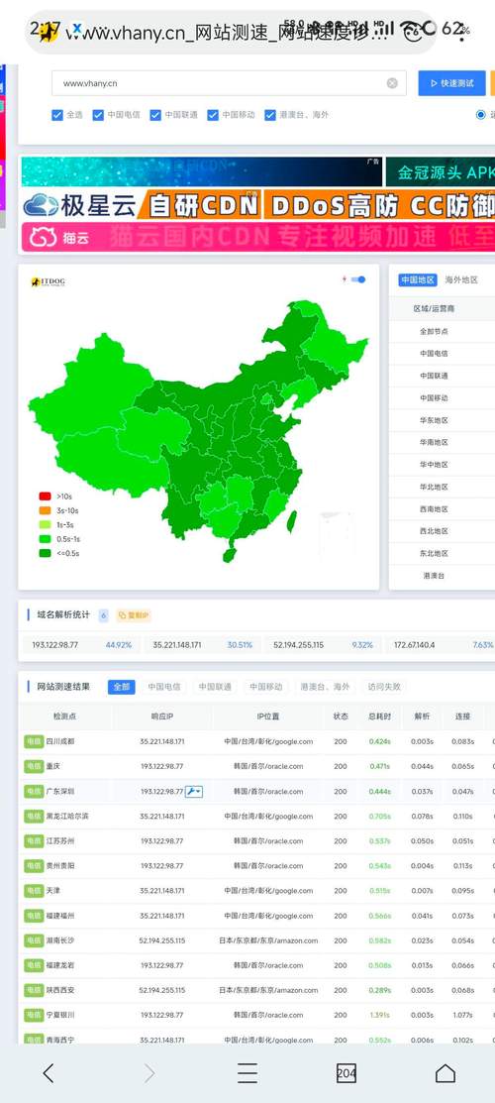Click IP 52.194.255.115 in the resolution statistics
Viewport: 495px width, 1103px height.
click(300, 644)
